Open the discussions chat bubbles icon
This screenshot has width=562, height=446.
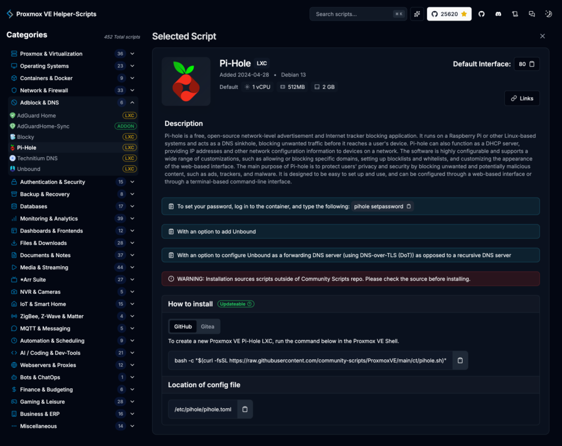click(531, 14)
